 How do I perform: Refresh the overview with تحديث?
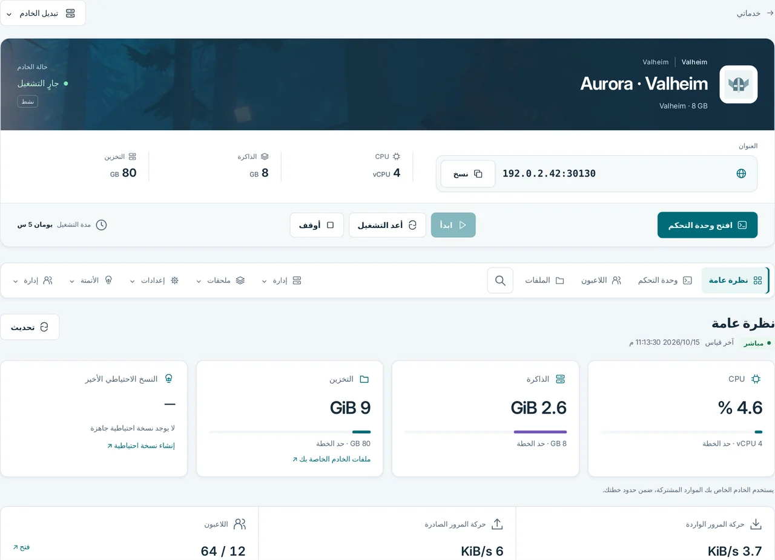30,327
